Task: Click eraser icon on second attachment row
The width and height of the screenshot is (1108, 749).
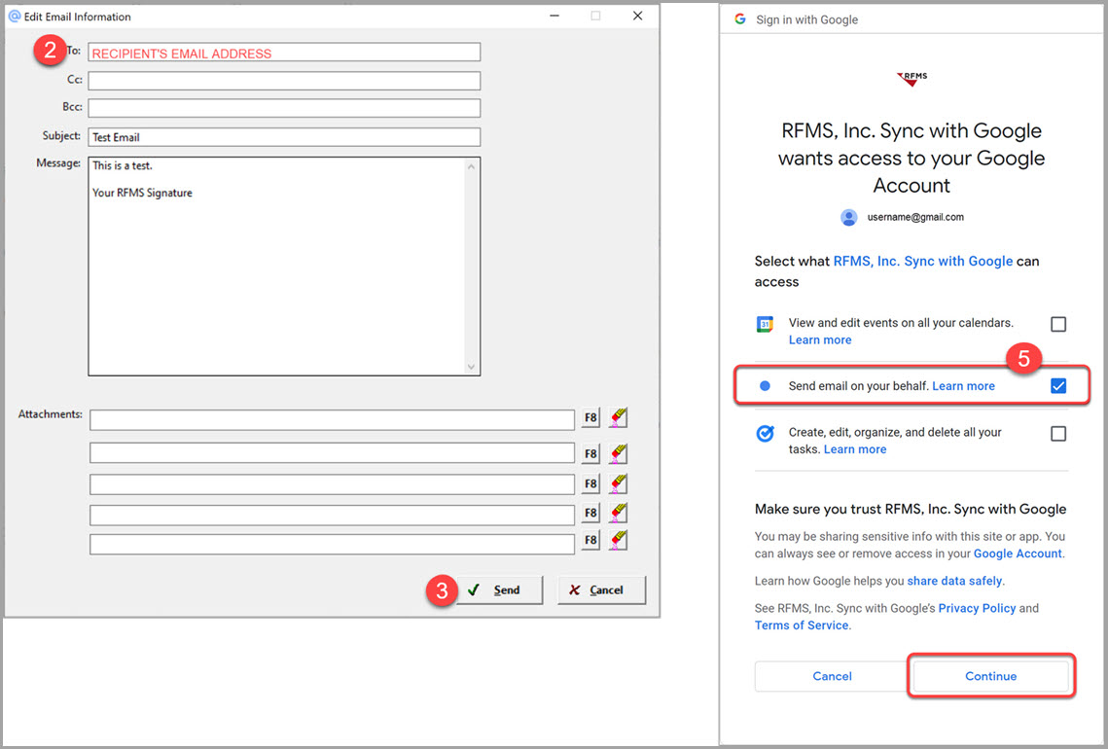Action: click(x=618, y=453)
